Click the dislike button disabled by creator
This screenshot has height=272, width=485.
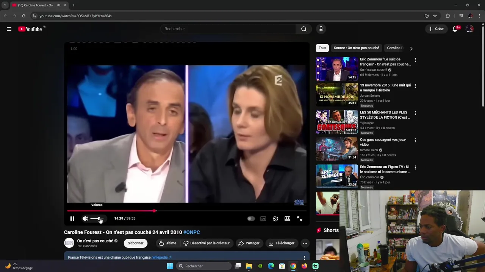click(207, 243)
